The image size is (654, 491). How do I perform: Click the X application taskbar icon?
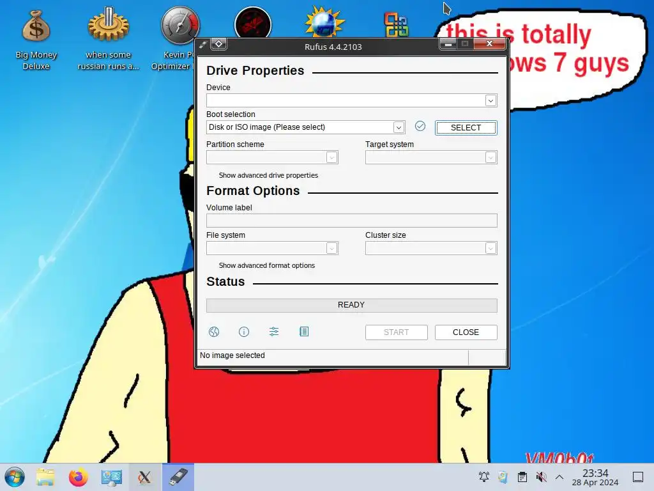(145, 477)
